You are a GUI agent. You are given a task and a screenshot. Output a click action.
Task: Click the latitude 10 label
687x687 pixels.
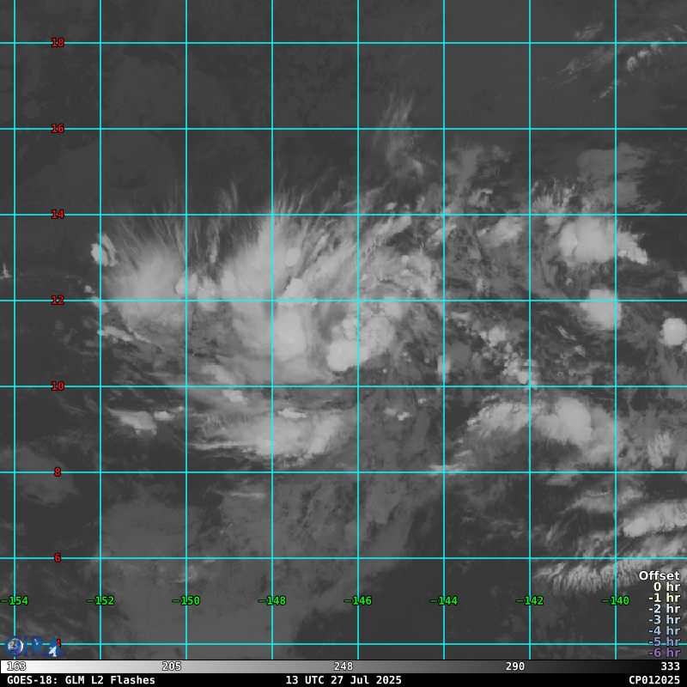58,386
